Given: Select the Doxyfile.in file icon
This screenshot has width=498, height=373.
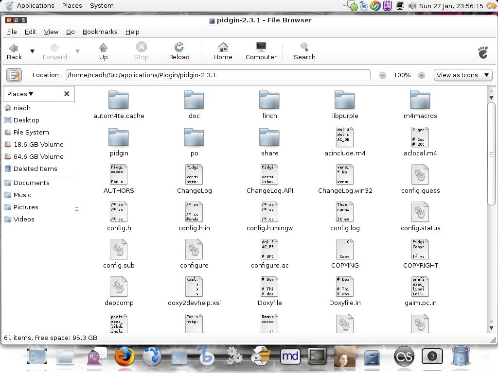Looking at the screenshot, I should (345, 287).
